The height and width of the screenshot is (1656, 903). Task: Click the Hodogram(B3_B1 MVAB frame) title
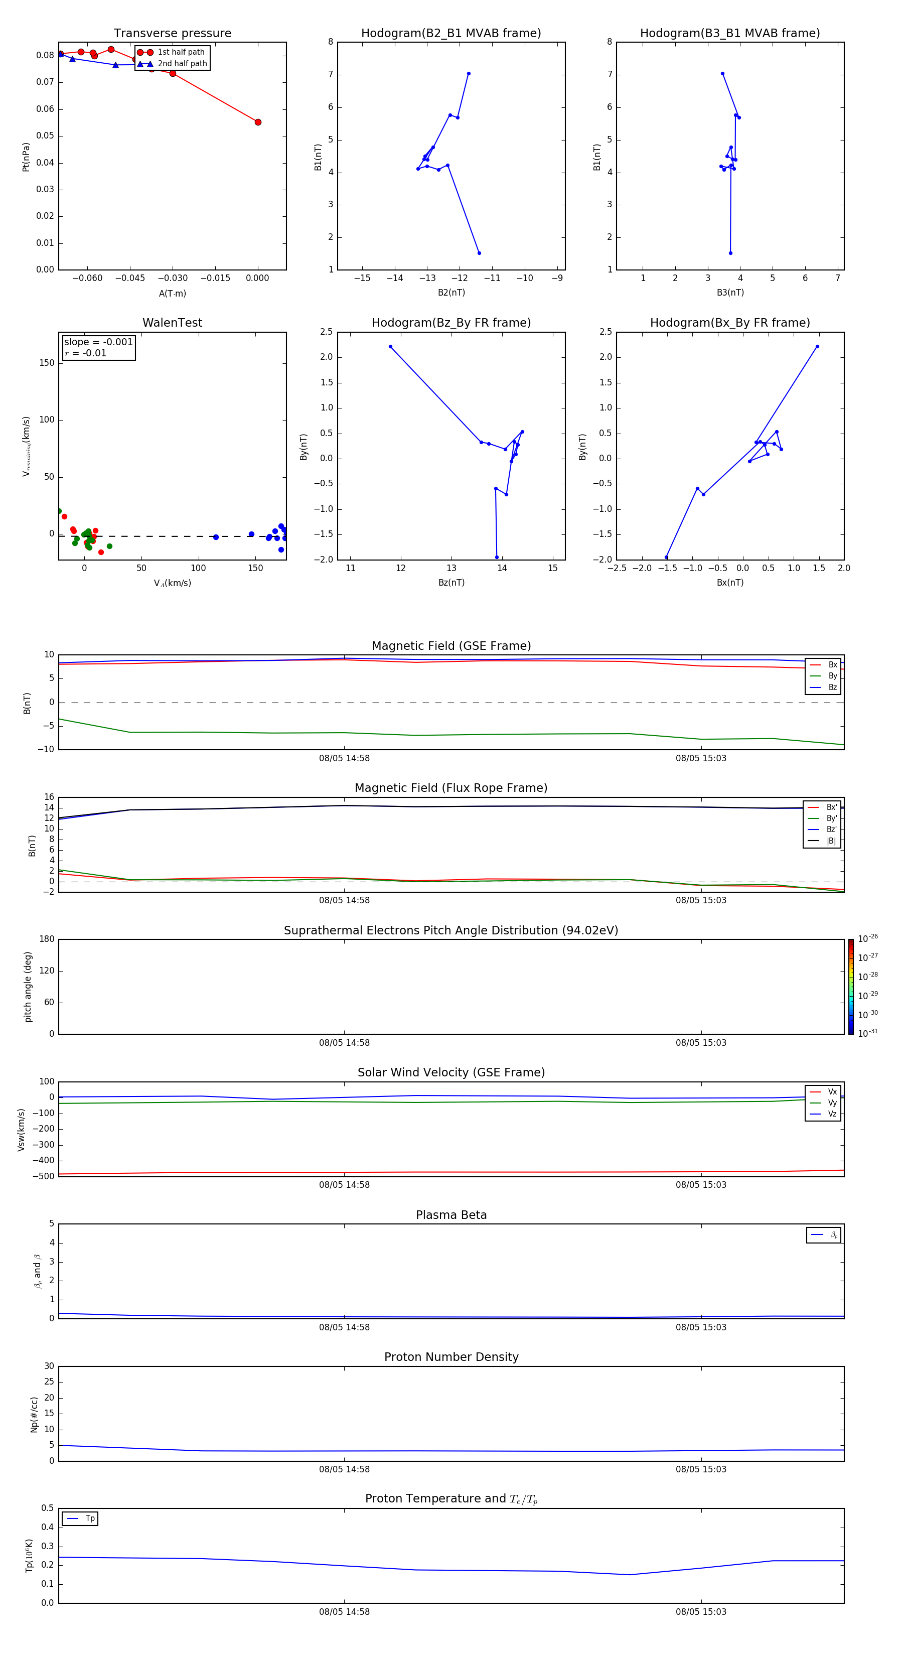click(x=730, y=34)
